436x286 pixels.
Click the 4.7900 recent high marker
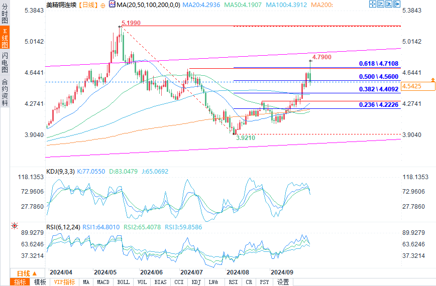coord(321,57)
